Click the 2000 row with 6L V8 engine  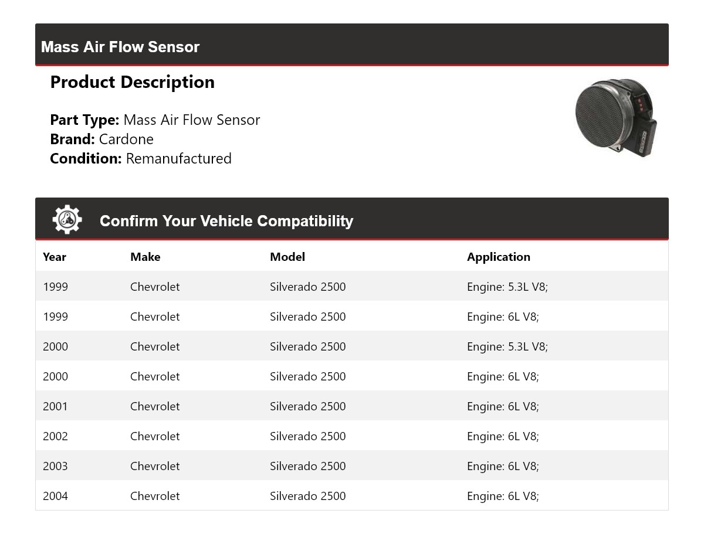(351, 376)
